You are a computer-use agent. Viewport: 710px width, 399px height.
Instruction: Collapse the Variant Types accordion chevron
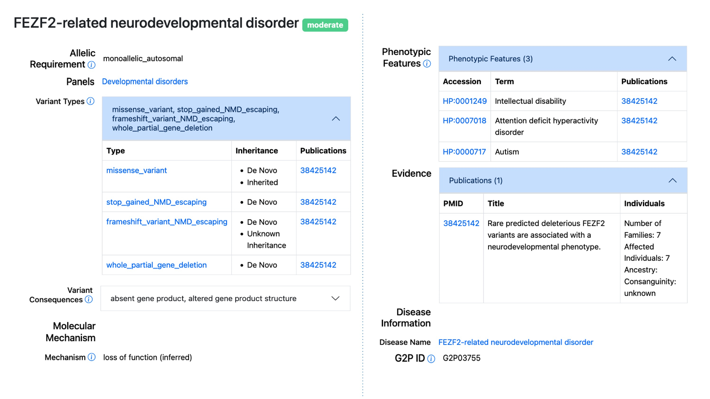(335, 119)
